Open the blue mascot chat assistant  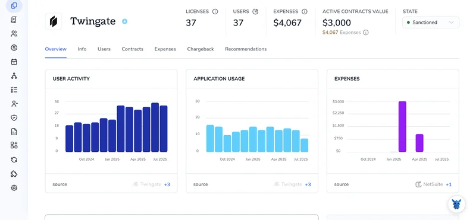(x=456, y=204)
